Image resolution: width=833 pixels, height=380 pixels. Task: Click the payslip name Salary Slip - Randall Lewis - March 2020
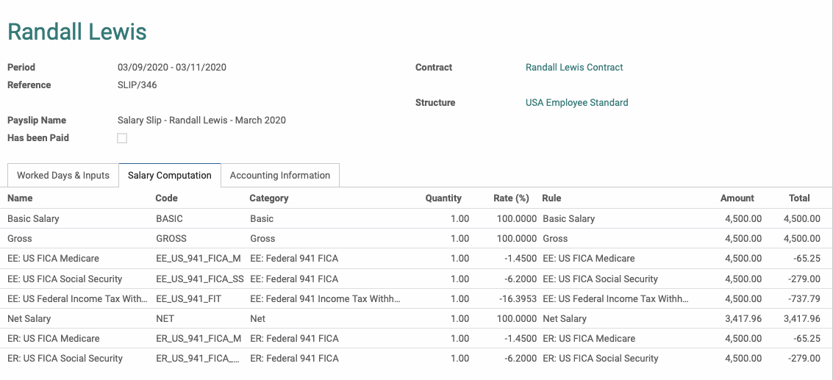pyautogui.click(x=201, y=120)
